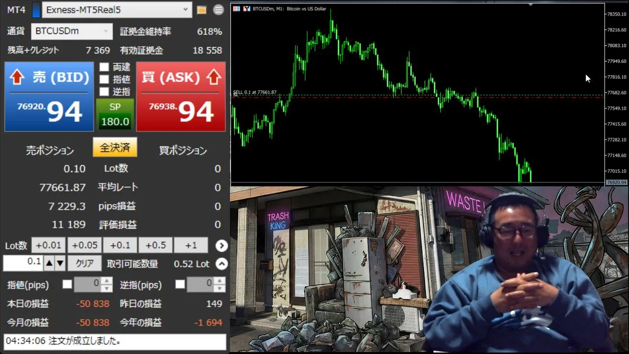
Task: Add +0.1 to lot size
Action: (120, 245)
